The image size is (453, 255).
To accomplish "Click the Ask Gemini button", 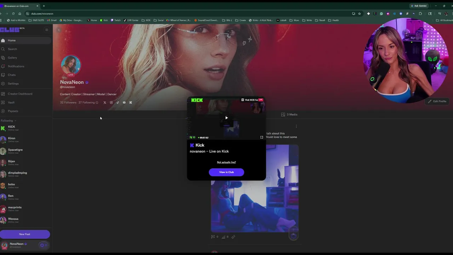I will coord(419,6).
